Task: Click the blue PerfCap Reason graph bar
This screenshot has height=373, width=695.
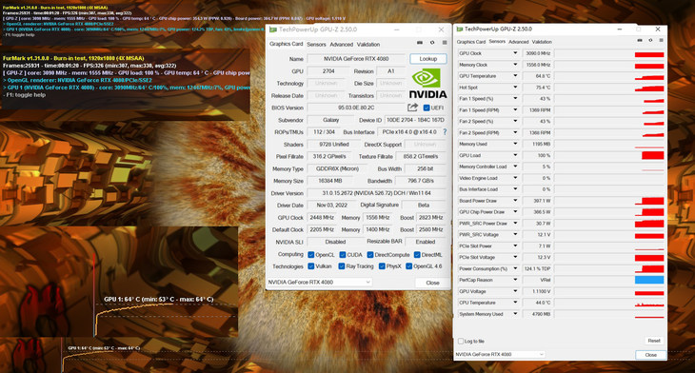Action: tap(649, 280)
